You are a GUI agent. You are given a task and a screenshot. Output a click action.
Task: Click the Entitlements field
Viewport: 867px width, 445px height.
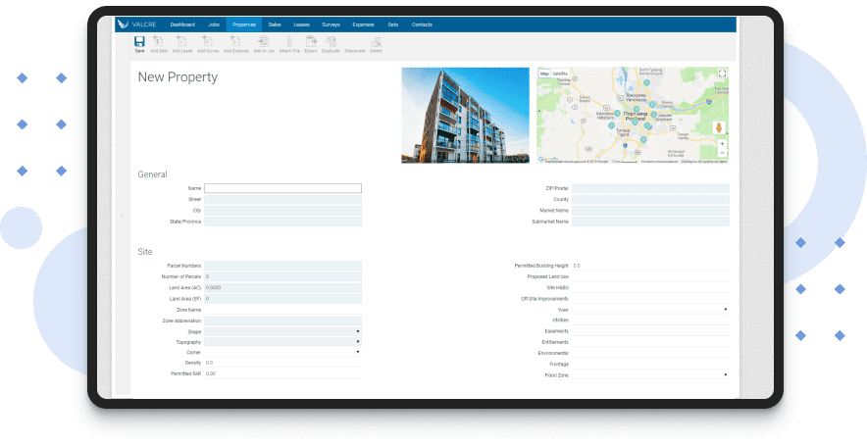(x=650, y=342)
